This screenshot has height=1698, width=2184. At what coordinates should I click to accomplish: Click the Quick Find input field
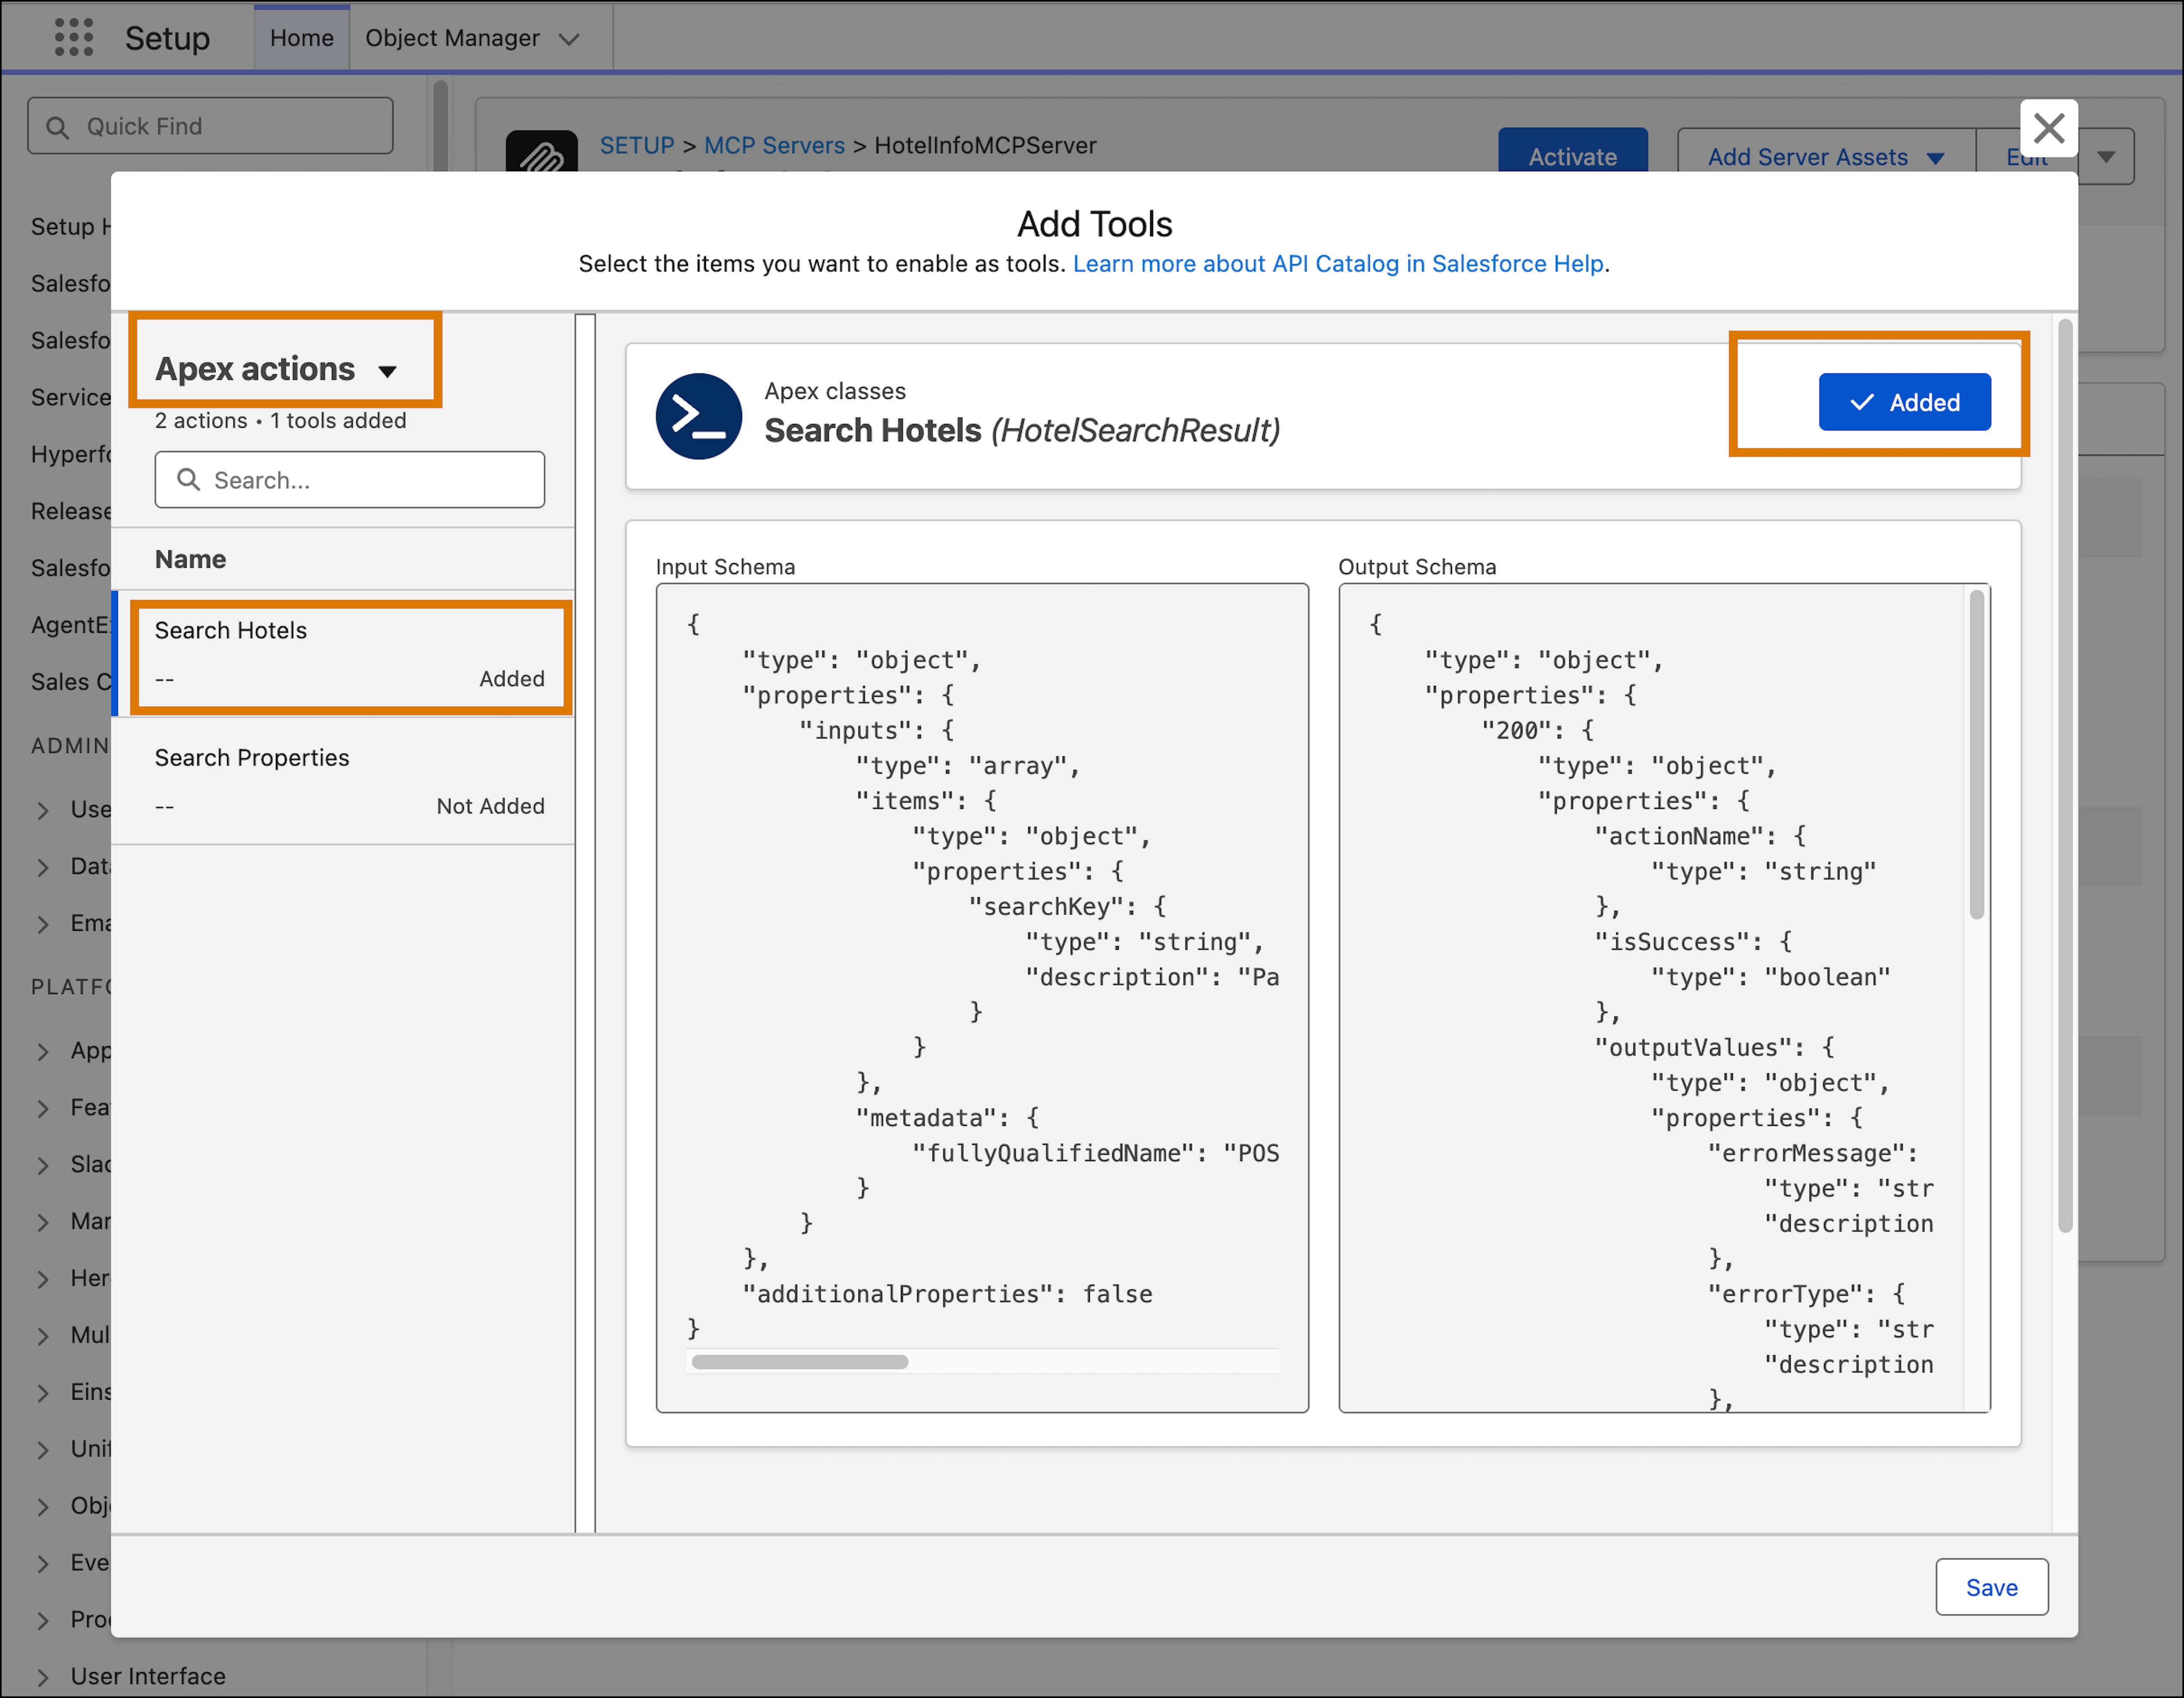pos(210,126)
